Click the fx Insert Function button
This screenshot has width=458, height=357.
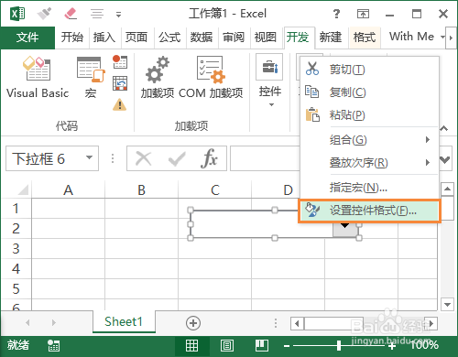(x=209, y=158)
